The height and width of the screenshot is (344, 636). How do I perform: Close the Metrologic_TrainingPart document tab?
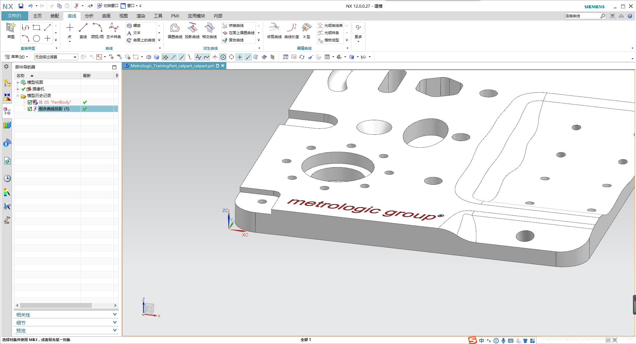(x=223, y=66)
